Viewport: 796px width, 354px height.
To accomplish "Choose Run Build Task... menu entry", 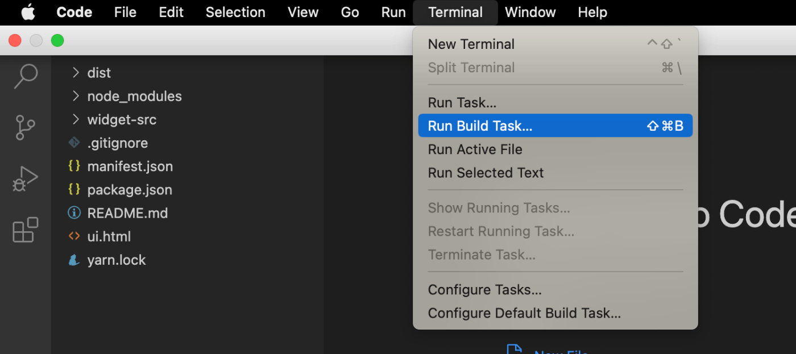I will 555,126.
